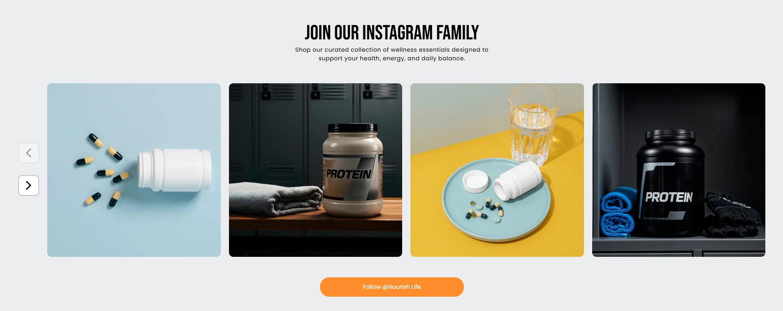Click the PROTEIN label on black tub
783x311 pixels.
click(x=669, y=197)
